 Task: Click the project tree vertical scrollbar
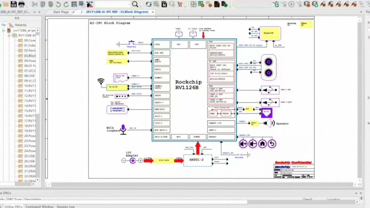(38, 106)
